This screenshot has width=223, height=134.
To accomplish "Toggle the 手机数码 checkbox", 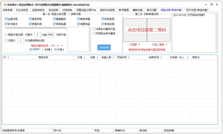I will pos(103,19).
